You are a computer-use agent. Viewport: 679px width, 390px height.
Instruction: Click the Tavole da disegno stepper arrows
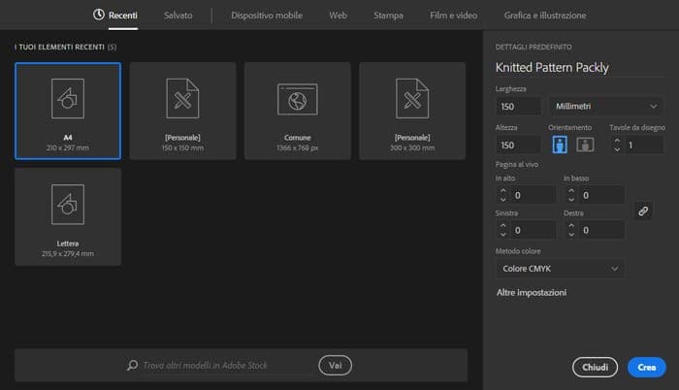(x=616, y=145)
